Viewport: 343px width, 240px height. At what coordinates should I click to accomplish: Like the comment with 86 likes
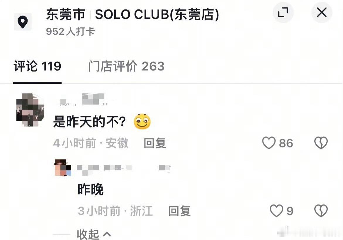point(269,143)
